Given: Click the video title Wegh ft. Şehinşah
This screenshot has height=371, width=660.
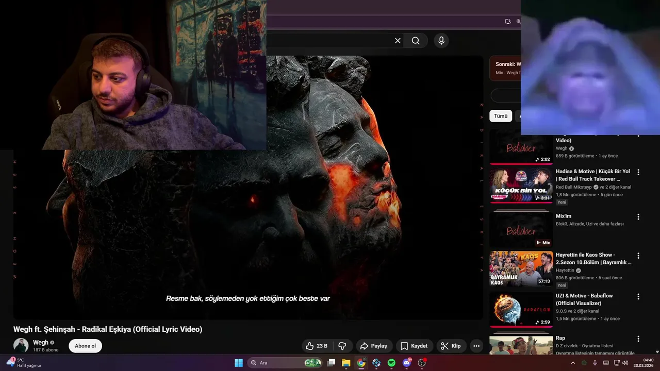Looking at the screenshot, I should pyautogui.click(x=108, y=329).
